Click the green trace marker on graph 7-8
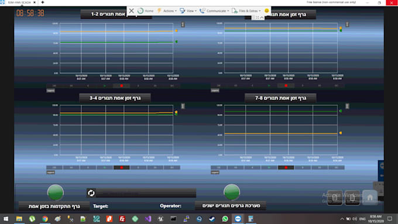 pyautogui.click(x=341, y=111)
